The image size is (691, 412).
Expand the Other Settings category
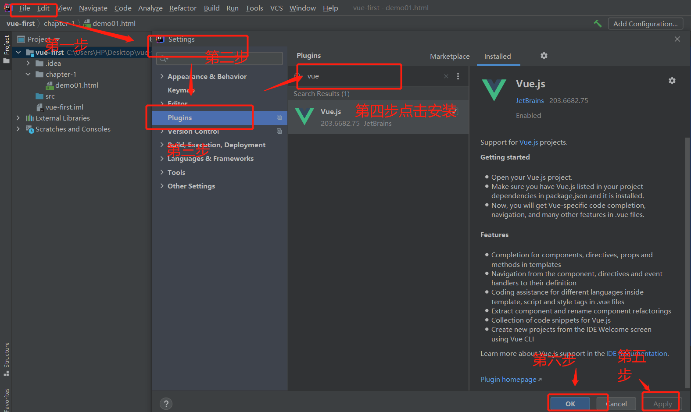pyautogui.click(x=162, y=186)
